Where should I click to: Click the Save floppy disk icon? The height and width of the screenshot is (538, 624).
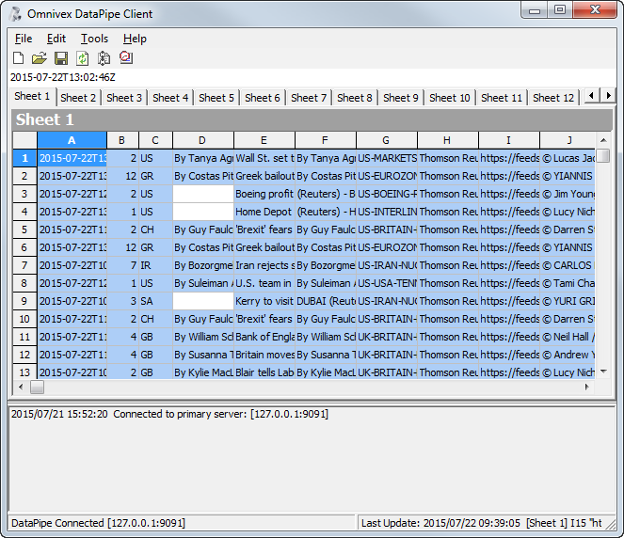tap(61, 58)
